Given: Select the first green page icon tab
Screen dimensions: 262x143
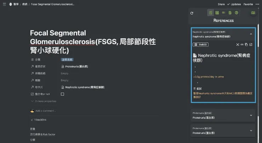Looking at the screenshot, I should 211,13.
